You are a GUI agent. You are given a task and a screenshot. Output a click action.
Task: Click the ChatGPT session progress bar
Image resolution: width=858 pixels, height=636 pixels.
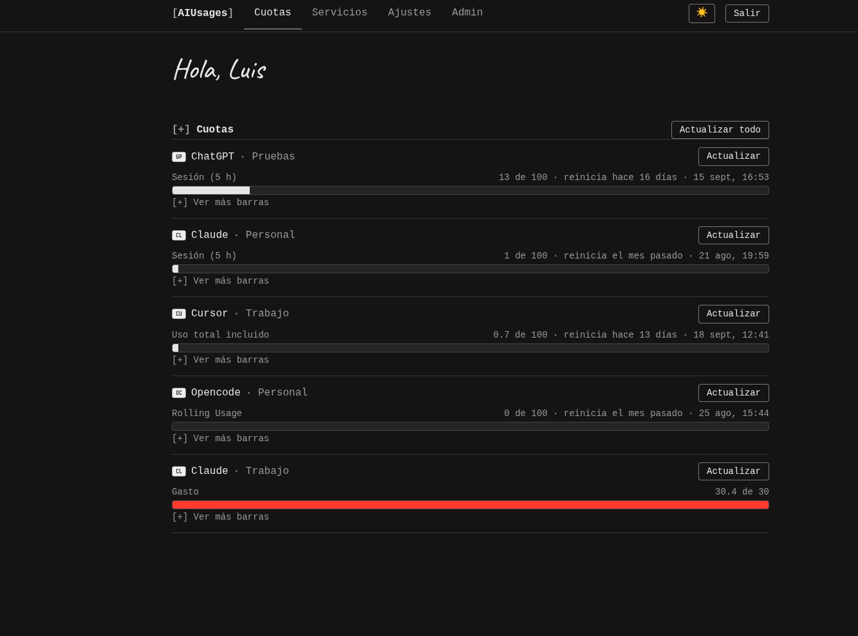471,190
